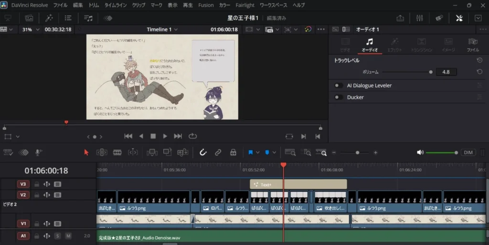The image size is (489, 245).
Task: Open the Fairlight menu
Action: [x=245, y=5]
